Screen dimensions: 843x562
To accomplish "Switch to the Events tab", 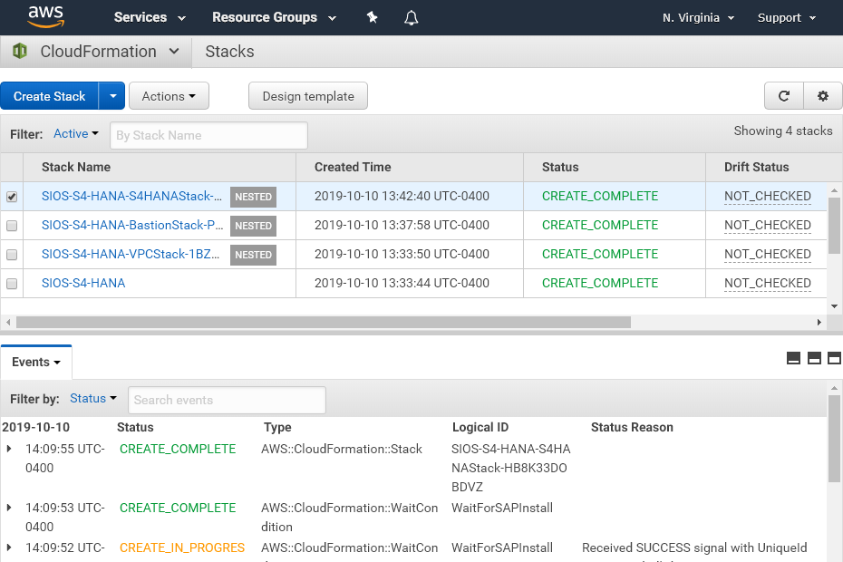I will (x=36, y=362).
